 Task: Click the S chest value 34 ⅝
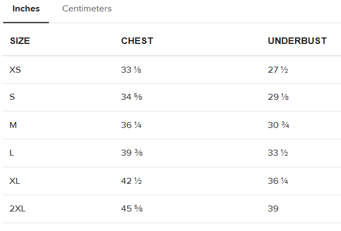(x=131, y=97)
